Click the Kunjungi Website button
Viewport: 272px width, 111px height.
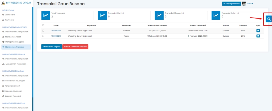point(231,3)
